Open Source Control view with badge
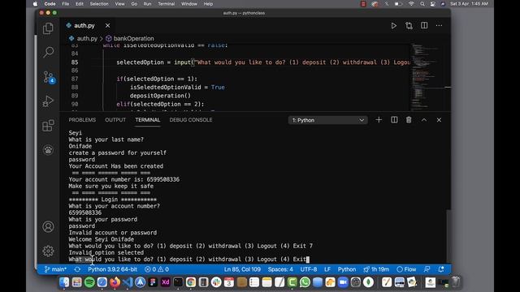 pyautogui.click(x=49, y=77)
